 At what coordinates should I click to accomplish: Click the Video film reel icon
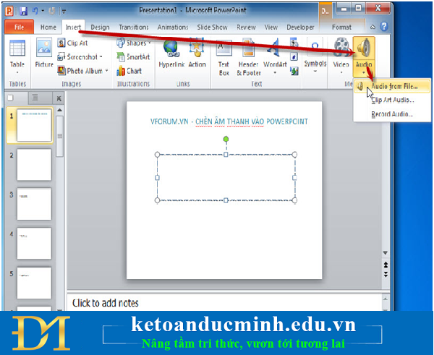pyautogui.click(x=341, y=46)
